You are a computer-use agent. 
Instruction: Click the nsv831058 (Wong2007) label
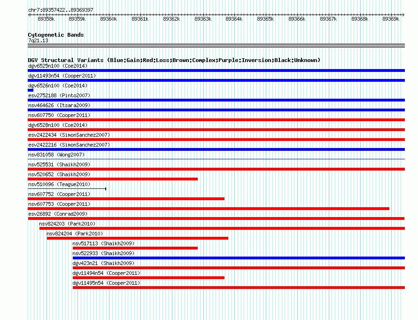pyautogui.click(x=56, y=155)
